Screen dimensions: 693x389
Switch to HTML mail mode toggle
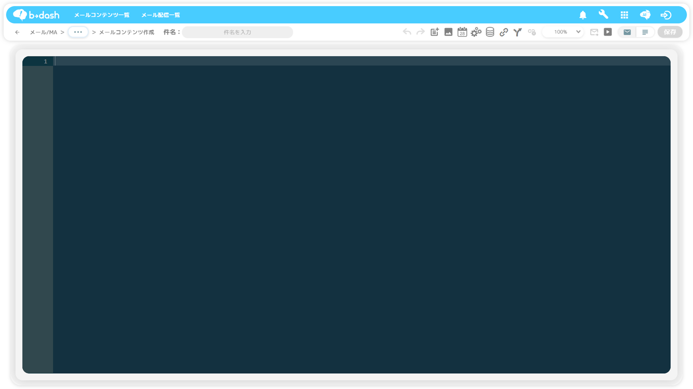click(x=627, y=32)
